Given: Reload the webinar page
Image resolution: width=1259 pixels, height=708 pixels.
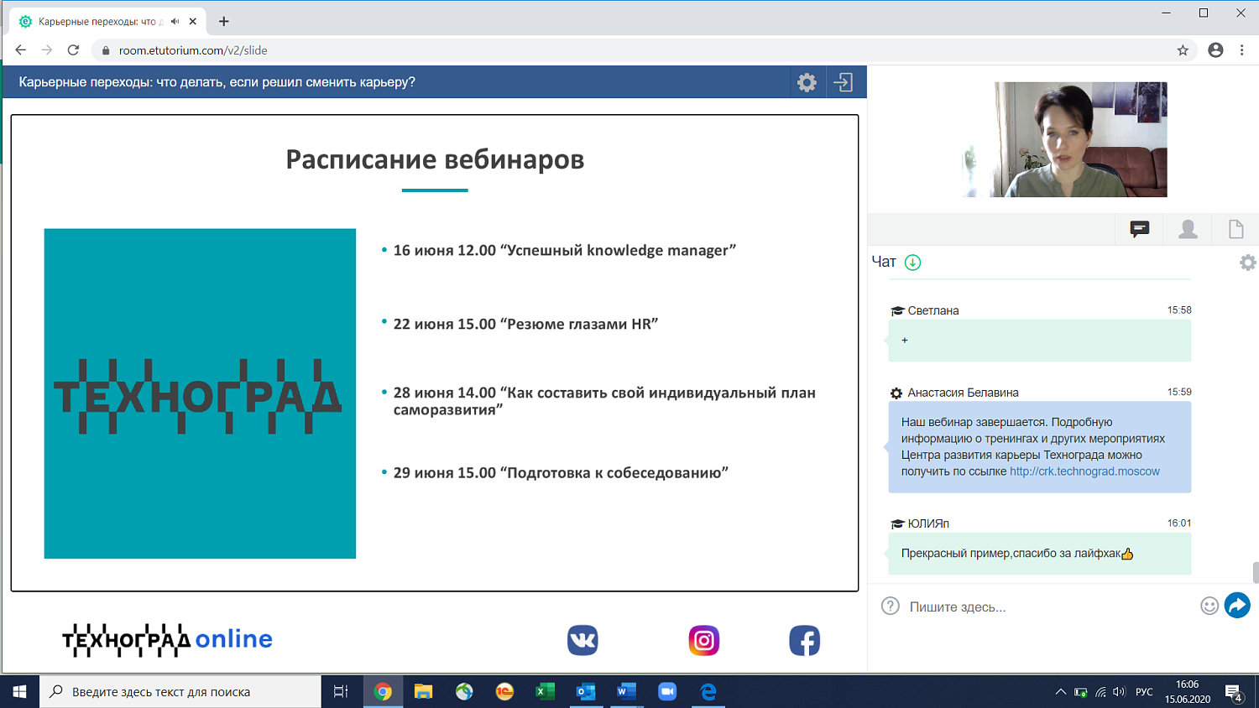Looking at the screenshot, I should 74,50.
